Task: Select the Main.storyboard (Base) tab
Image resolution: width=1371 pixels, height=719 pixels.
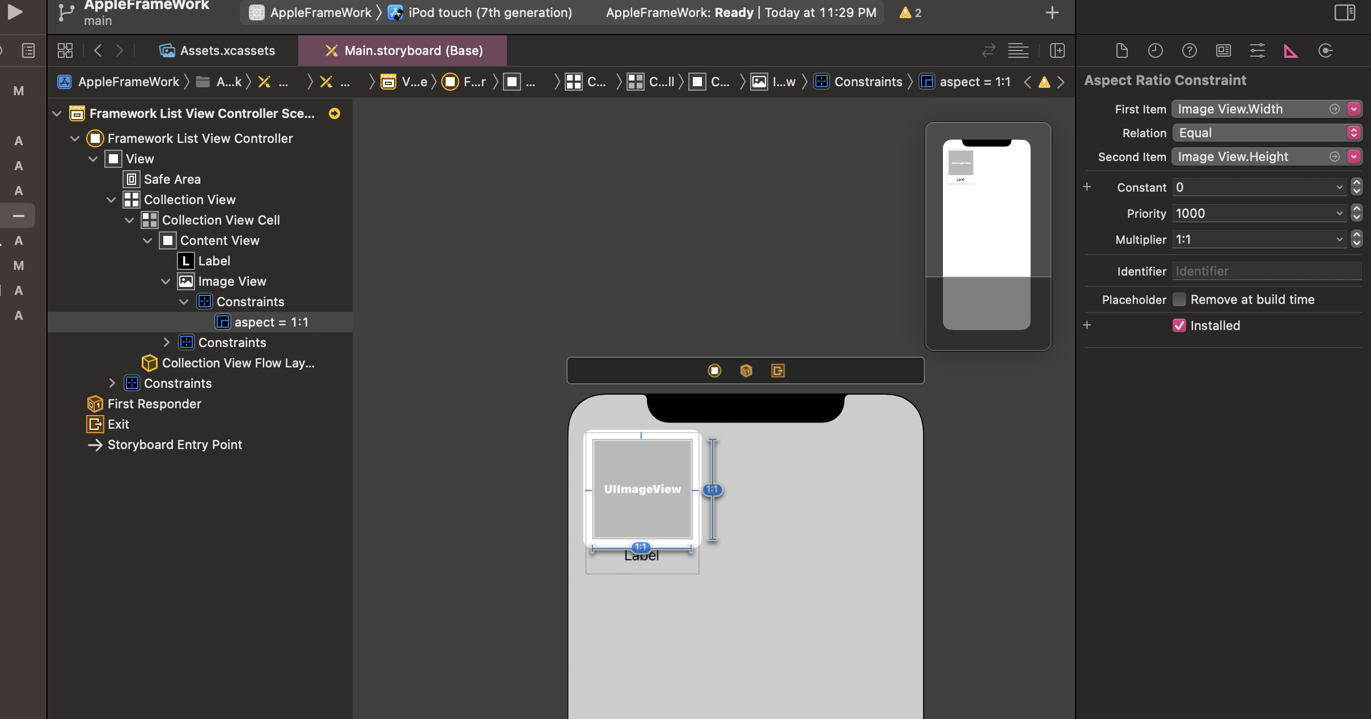Action: tap(403, 50)
